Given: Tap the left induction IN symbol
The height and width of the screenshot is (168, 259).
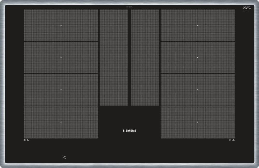Looking at the screenshot, I should point(26,140).
